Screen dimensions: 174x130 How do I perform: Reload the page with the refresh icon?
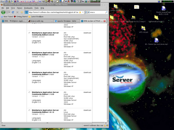coord(13,12)
